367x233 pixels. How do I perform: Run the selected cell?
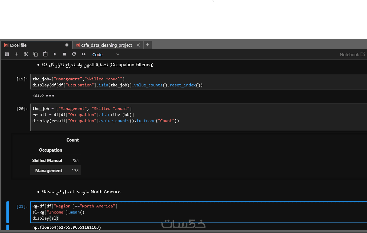pos(55,54)
